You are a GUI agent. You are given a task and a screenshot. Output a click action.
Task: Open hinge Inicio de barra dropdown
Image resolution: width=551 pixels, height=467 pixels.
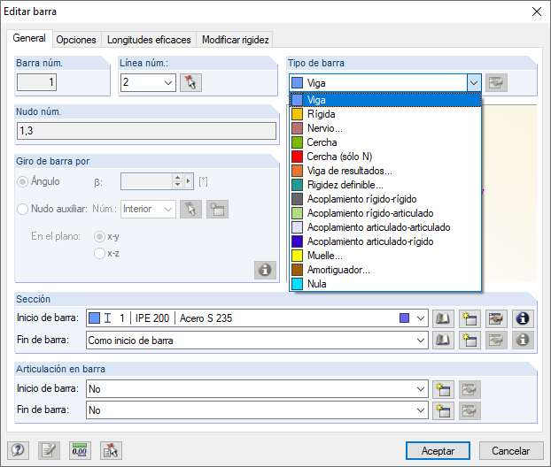(420, 389)
